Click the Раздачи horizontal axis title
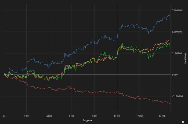 pos(87,121)
